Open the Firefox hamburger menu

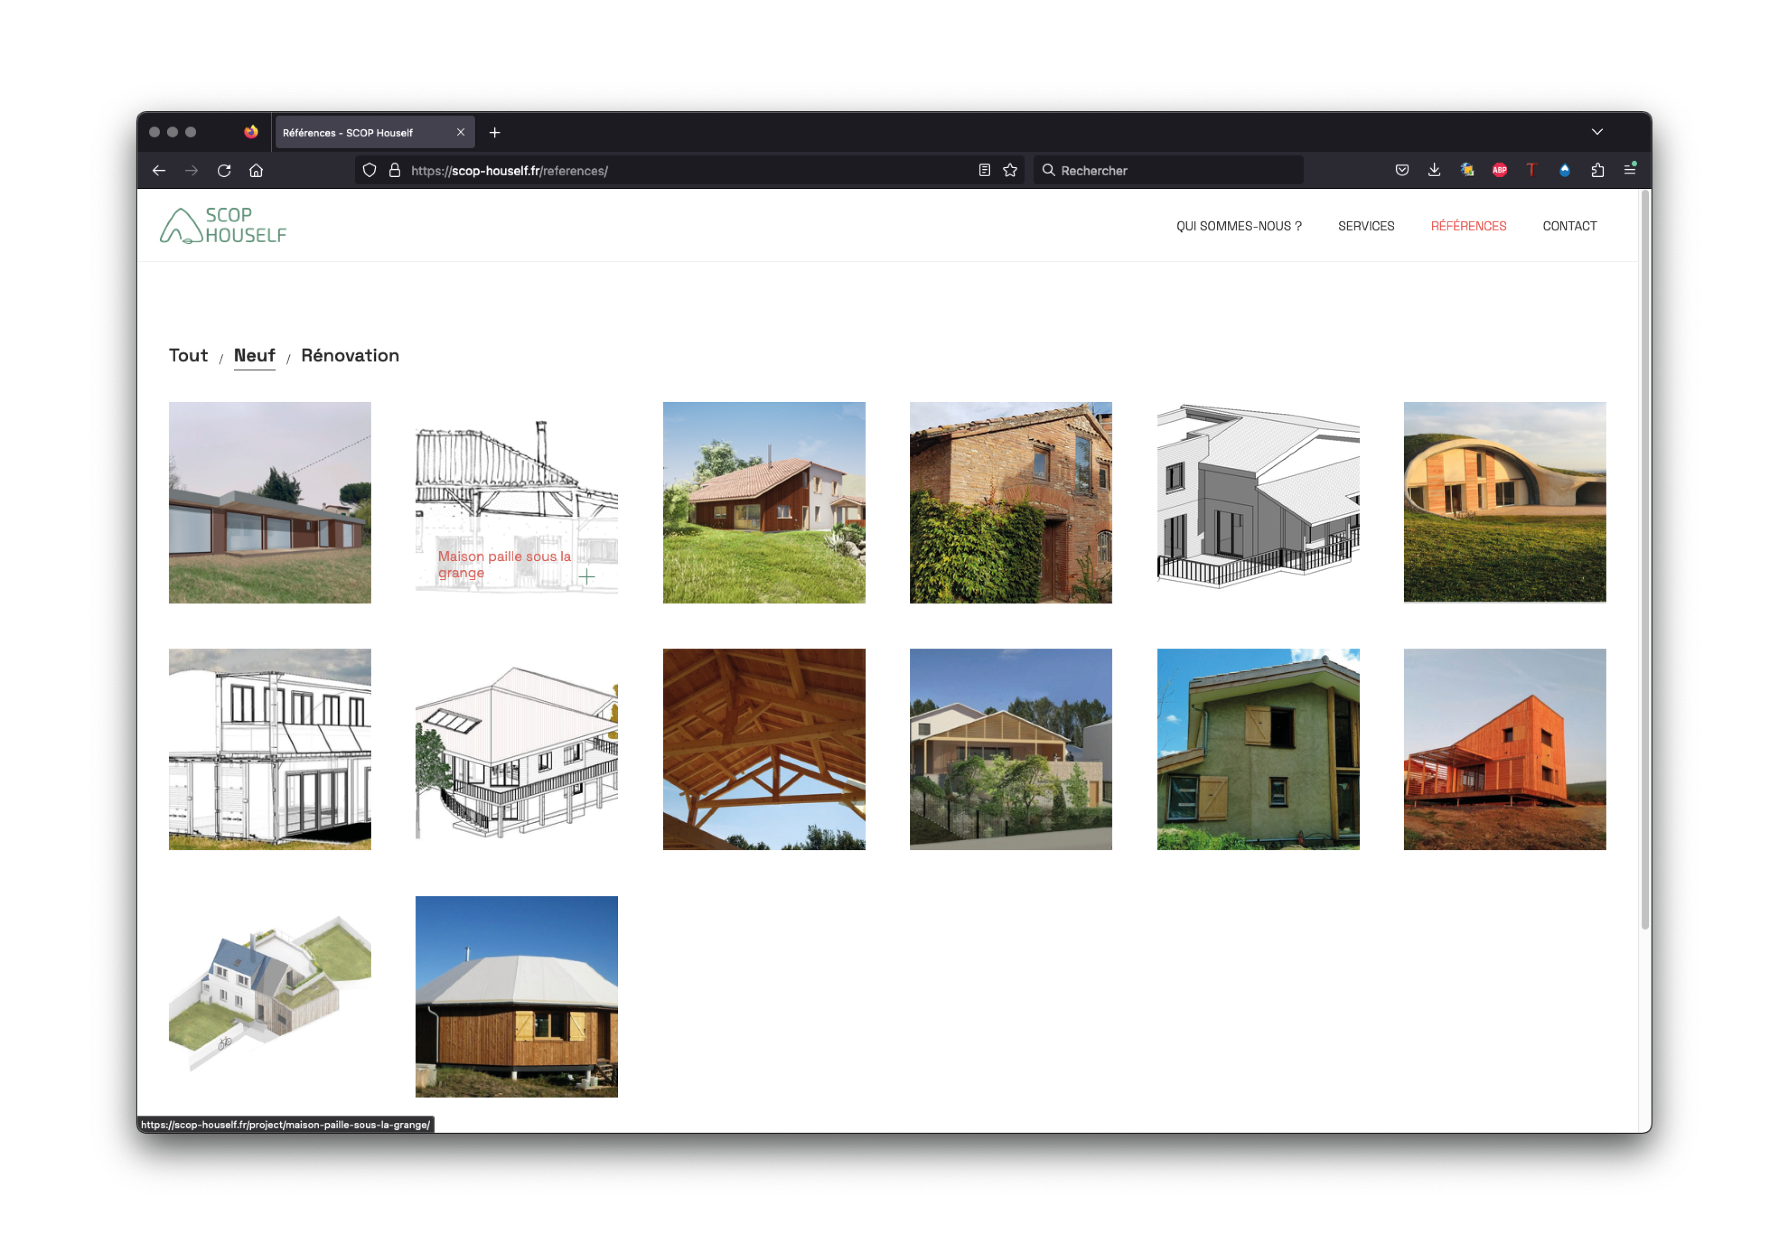(x=1629, y=170)
